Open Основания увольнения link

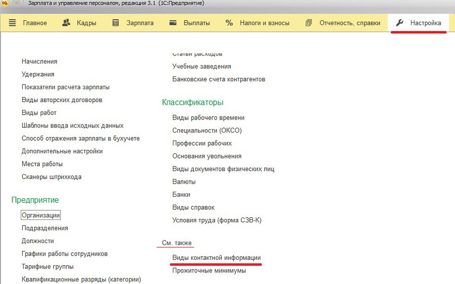pyautogui.click(x=207, y=156)
